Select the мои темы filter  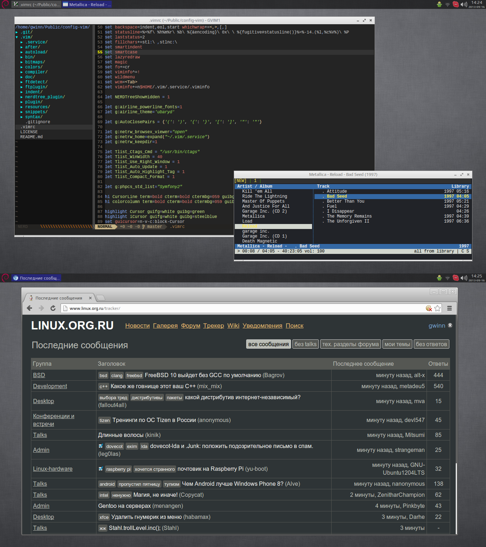click(x=397, y=344)
